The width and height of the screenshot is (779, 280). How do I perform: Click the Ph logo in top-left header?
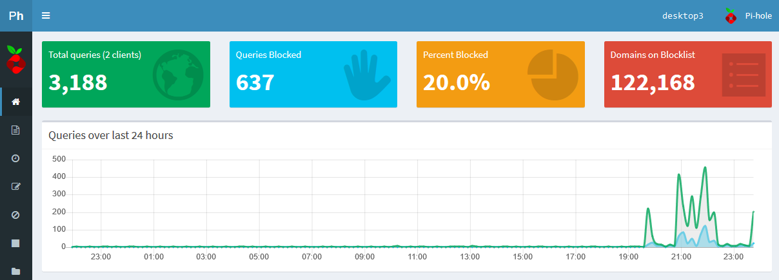[16, 15]
